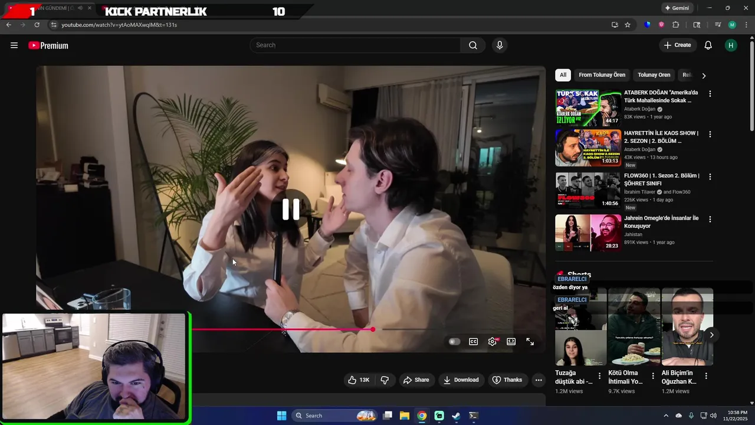Open Chrome three-dot menu
The height and width of the screenshot is (425, 755).
click(746, 25)
